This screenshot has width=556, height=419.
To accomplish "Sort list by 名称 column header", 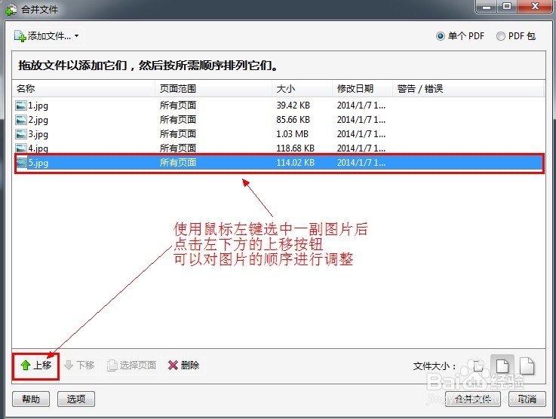I will click(84, 88).
